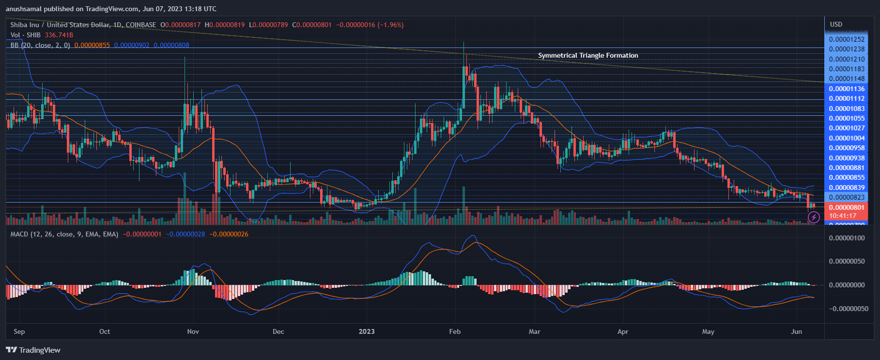
Task: Click the purple lightning bolt icon
Action: [814, 218]
